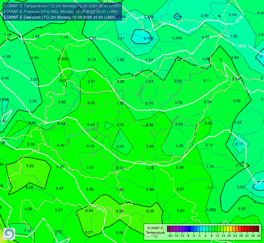This screenshot has width=264, height=243.
Task: Click the dew point value 5.02
Action: coord(120,168)
